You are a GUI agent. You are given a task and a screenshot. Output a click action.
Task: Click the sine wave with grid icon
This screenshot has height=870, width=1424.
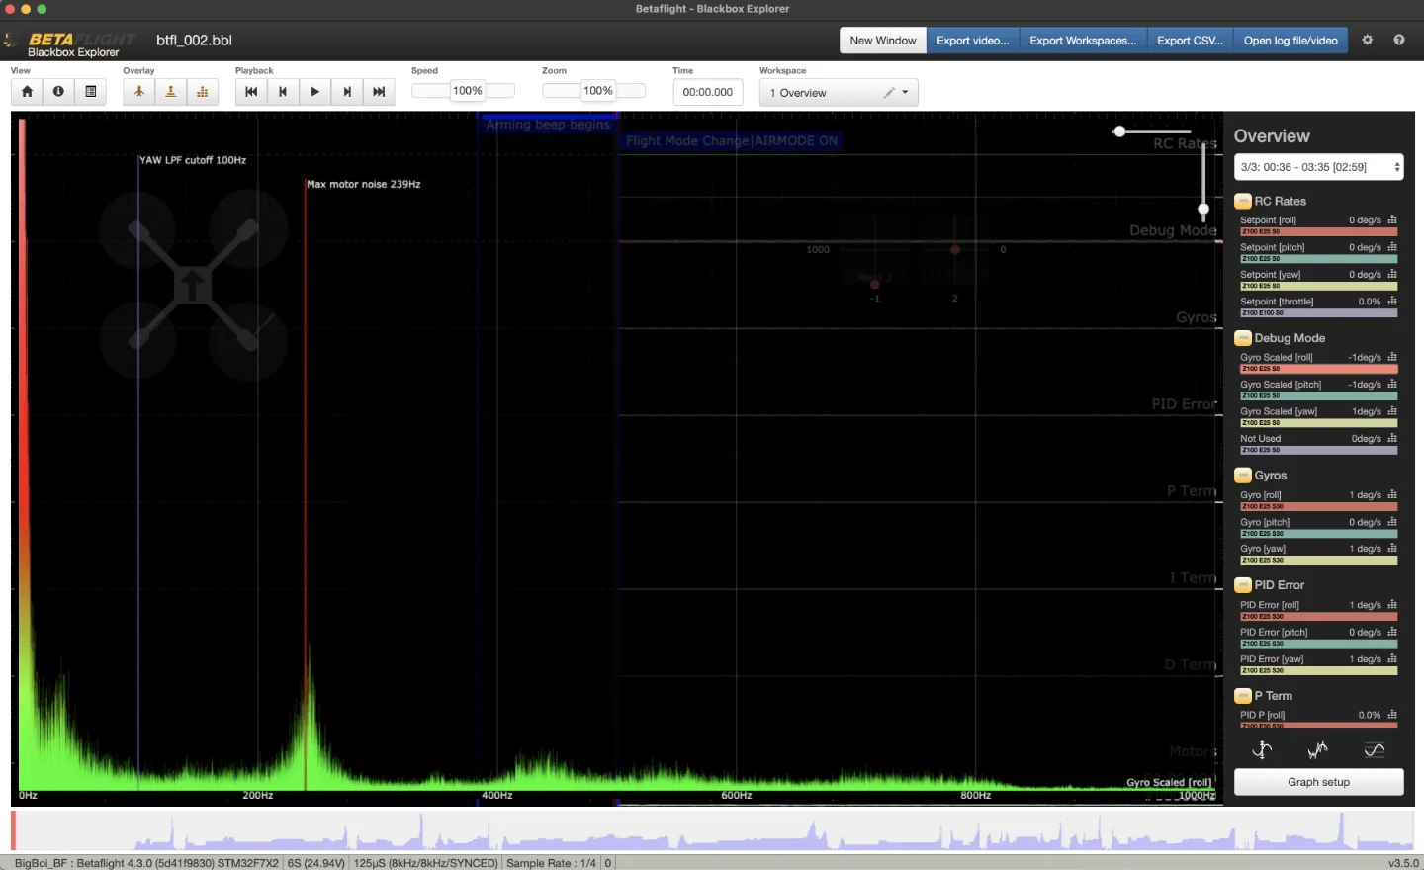pyautogui.click(x=1374, y=750)
